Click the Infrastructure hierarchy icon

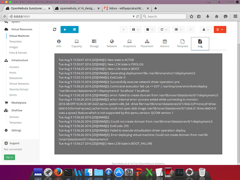click(6, 60)
